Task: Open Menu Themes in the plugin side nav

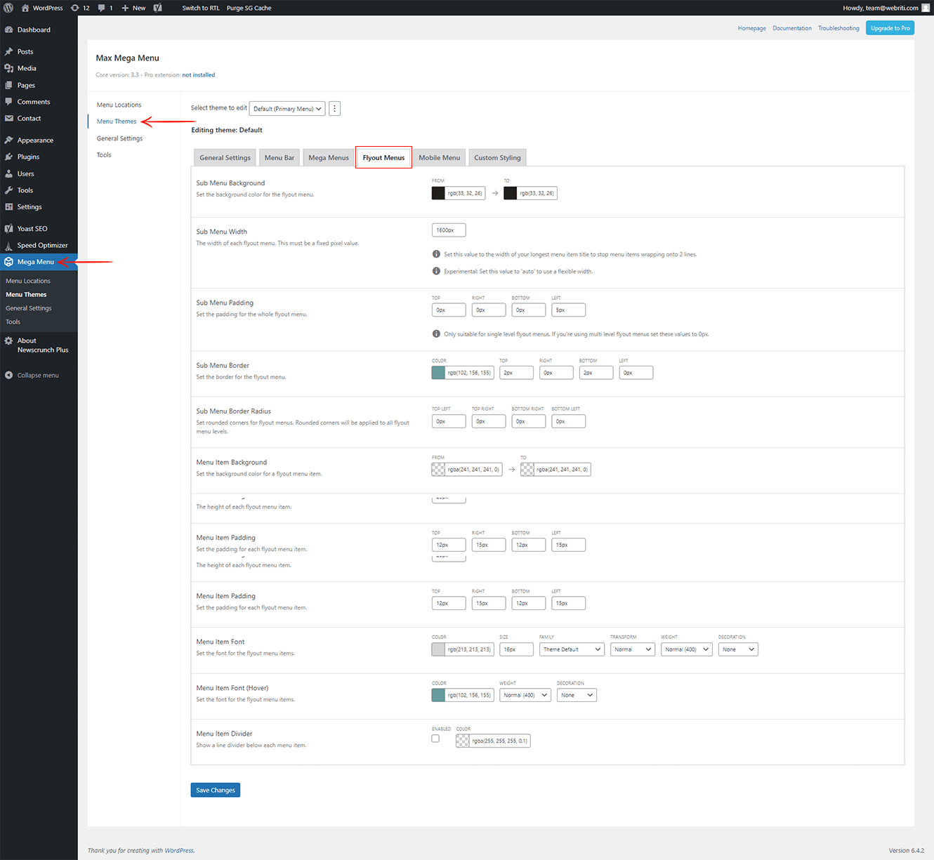Action: [x=117, y=121]
